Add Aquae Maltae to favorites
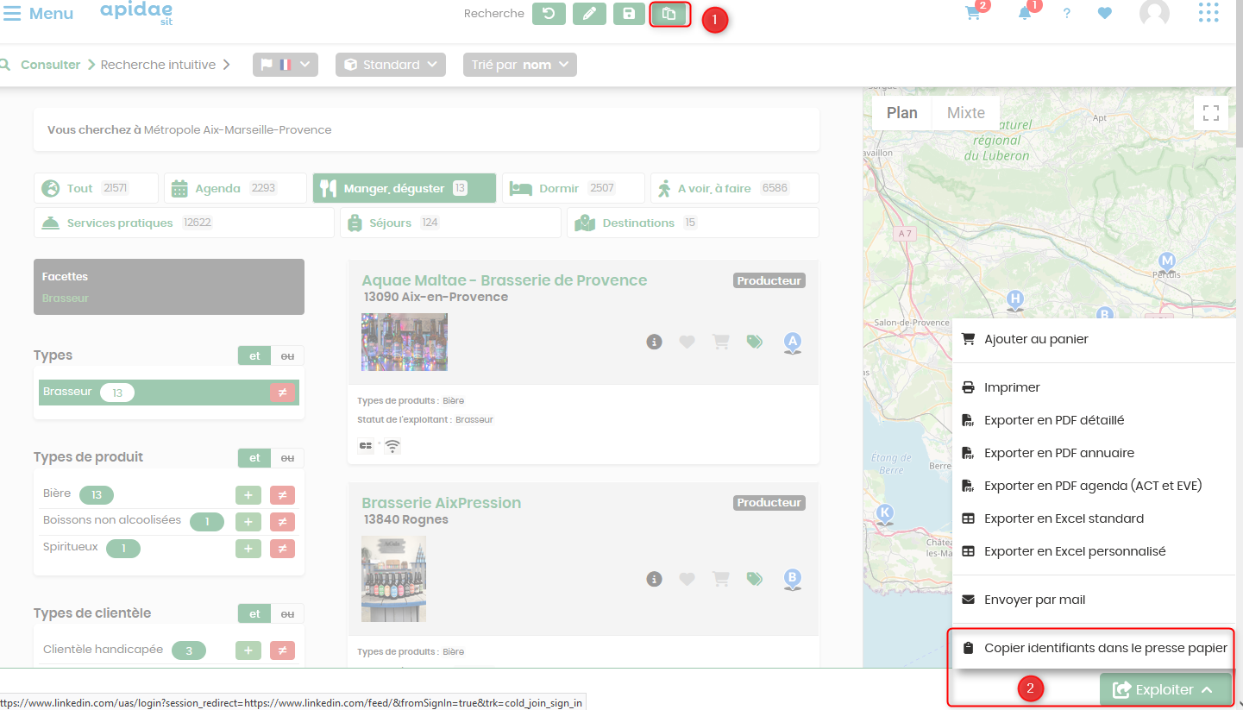Screen dimensions: 1243x710 [687, 342]
